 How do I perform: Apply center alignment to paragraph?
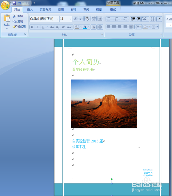coord(114,27)
